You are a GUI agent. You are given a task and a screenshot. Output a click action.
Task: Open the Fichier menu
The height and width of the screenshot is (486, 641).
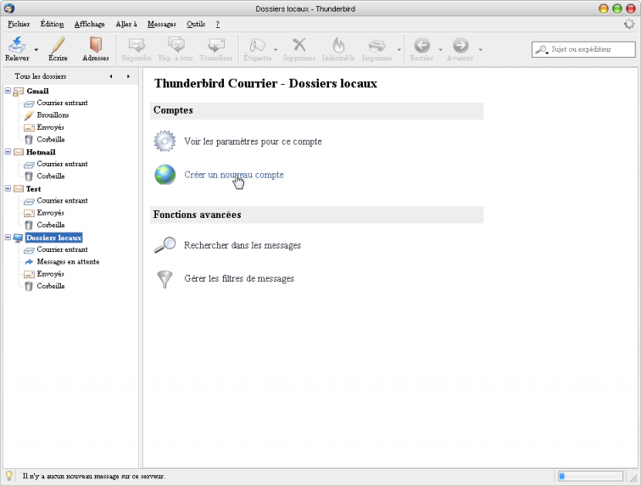click(19, 24)
